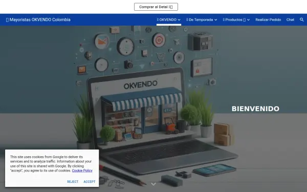The height and width of the screenshot is (192, 307).
Task: Click the icon before Productos label
Action: tap(224, 19)
